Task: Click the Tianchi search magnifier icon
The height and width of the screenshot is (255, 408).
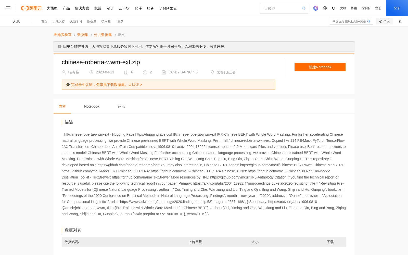Action: (x=369, y=21)
